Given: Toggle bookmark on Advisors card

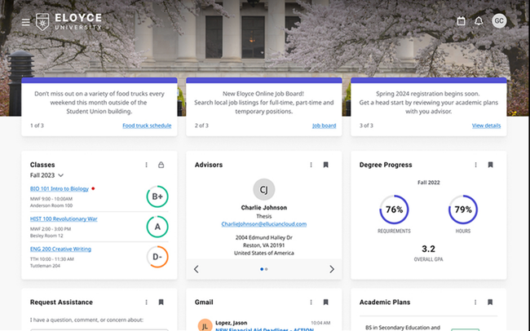Looking at the screenshot, I should click(x=325, y=165).
